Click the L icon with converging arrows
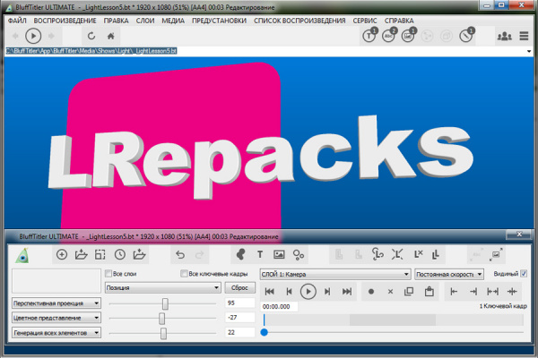 point(397,254)
